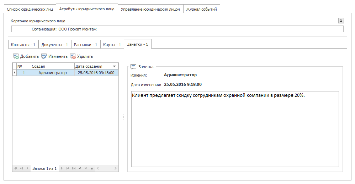Viewport: 355px width, 184px height.
Task: Go to next record in navigator
Action: 62,168
